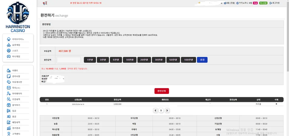Go to 공지사항 in sidebar menu

coord(16,76)
